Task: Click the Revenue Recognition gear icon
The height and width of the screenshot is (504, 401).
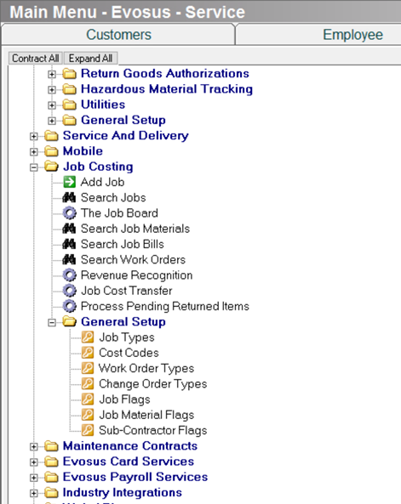Action: coord(69,275)
